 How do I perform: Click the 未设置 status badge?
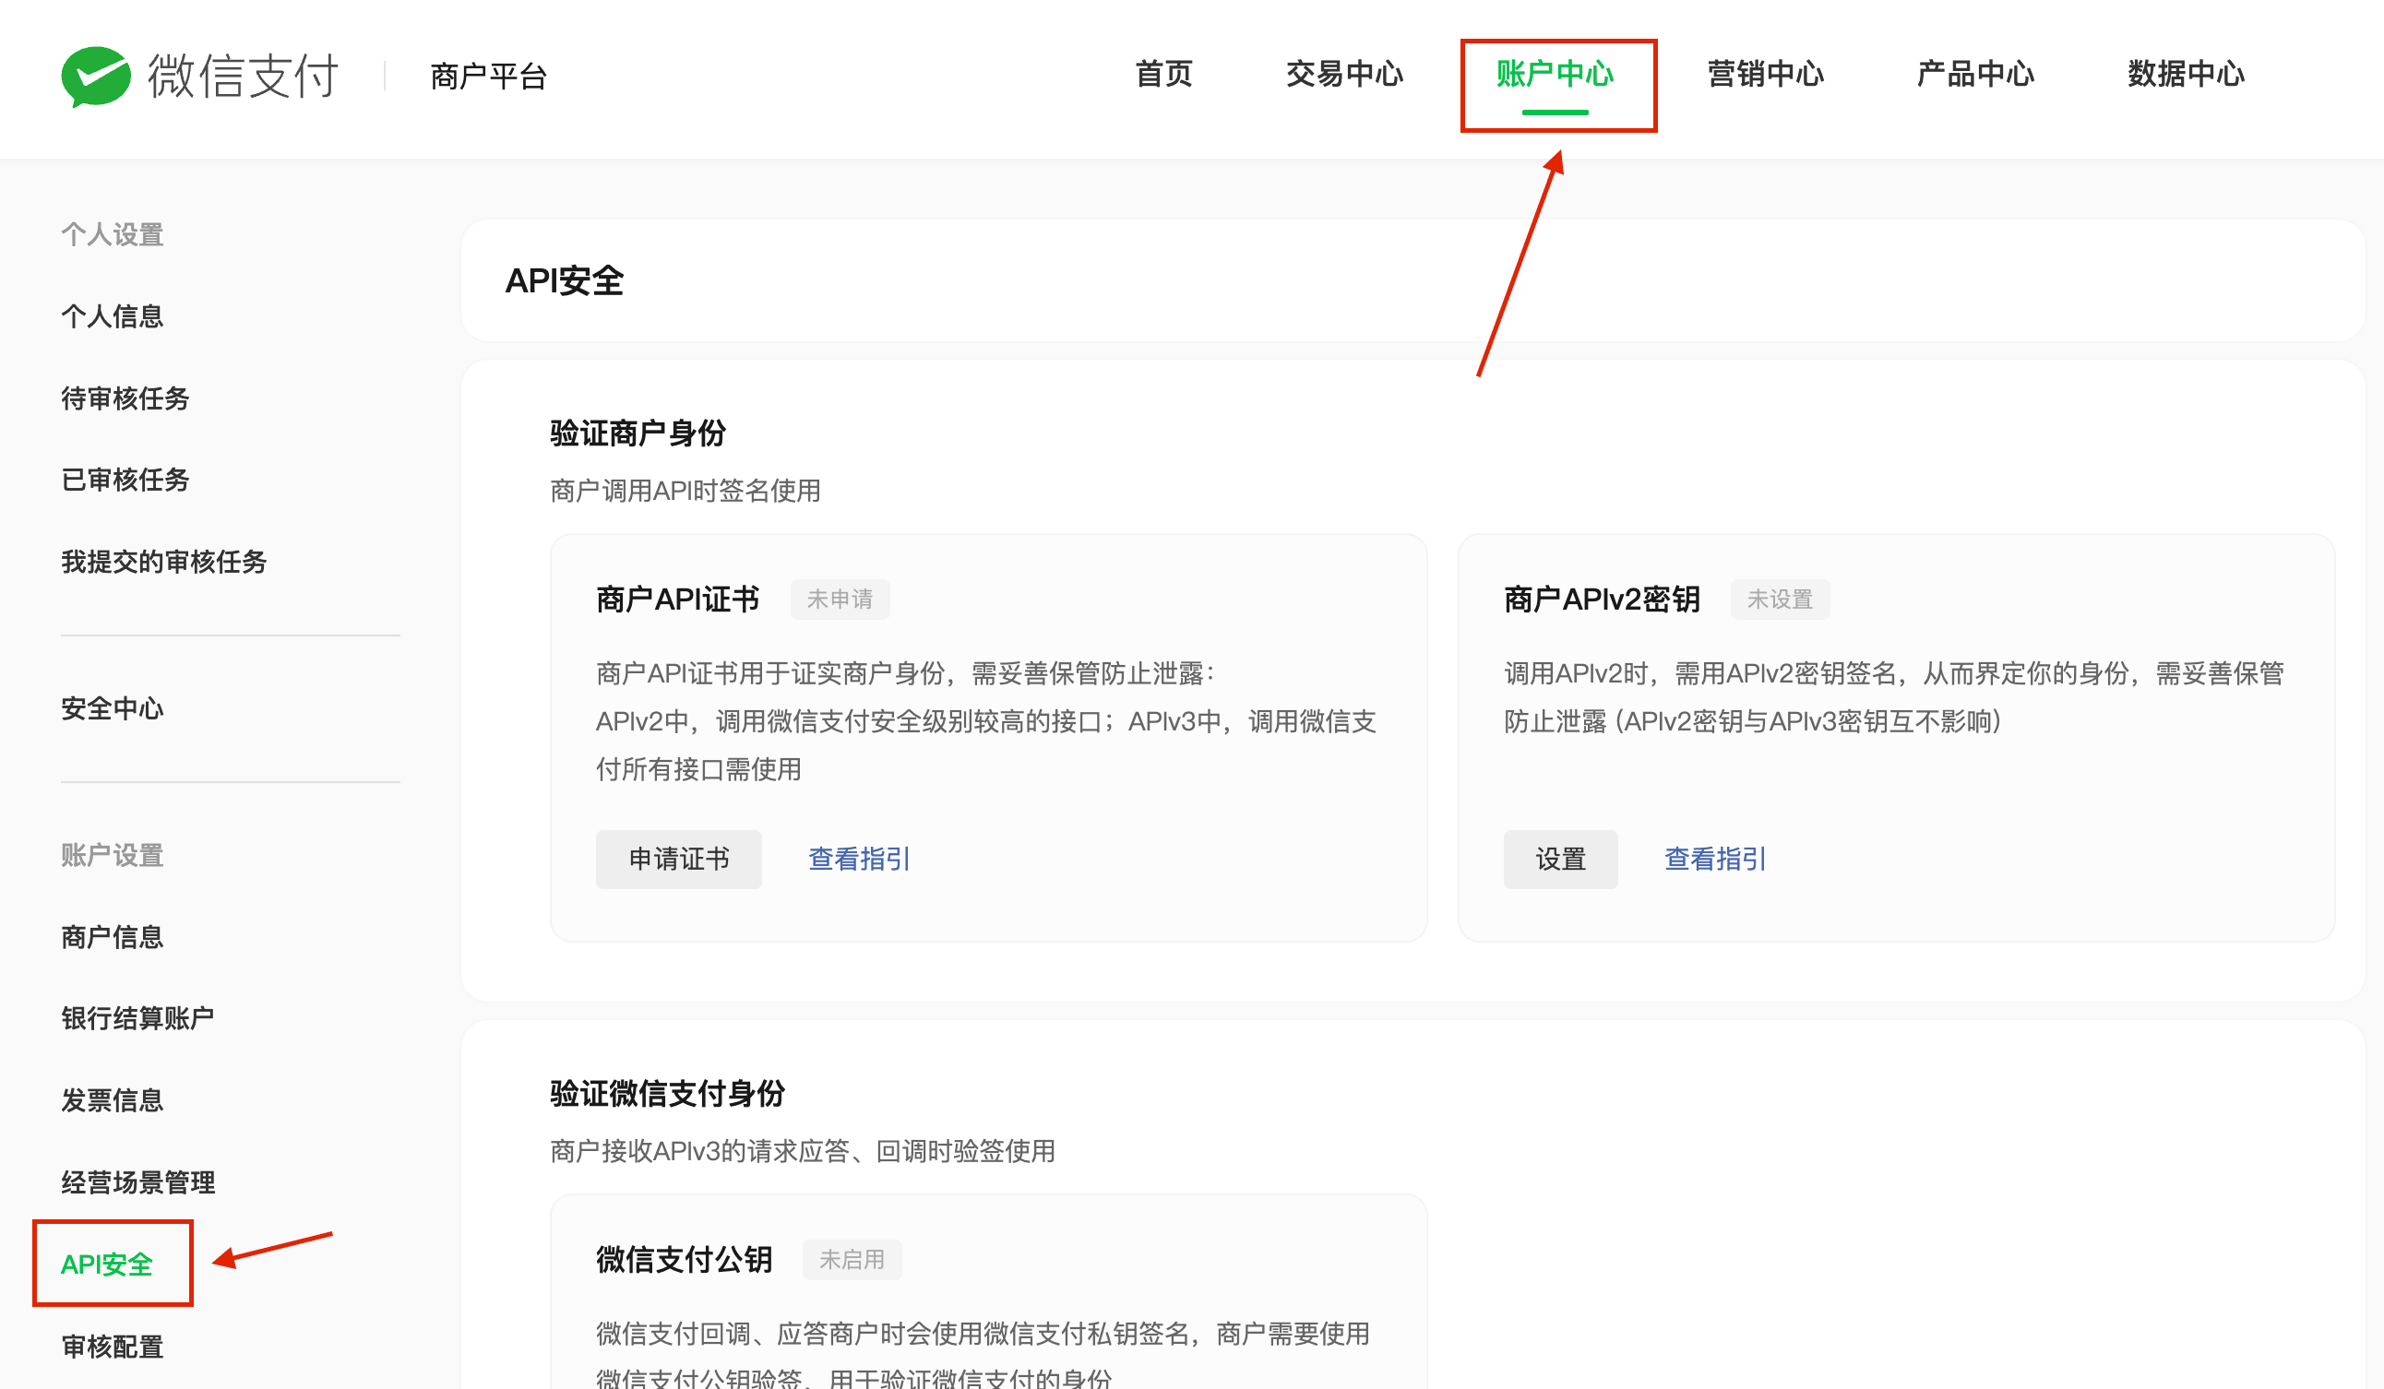pyautogui.click(x=1781, y=599)
